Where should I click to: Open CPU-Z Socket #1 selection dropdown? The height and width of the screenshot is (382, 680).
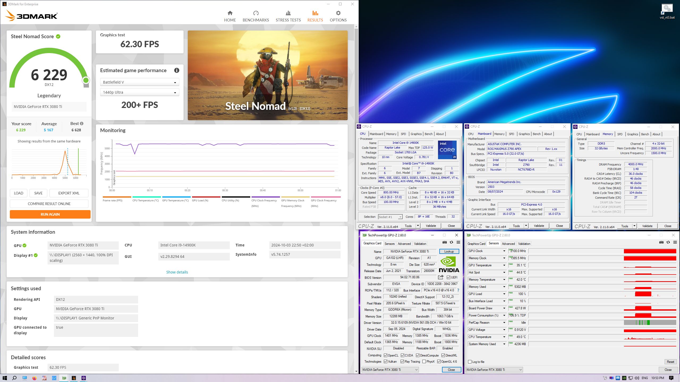[390, 217]
